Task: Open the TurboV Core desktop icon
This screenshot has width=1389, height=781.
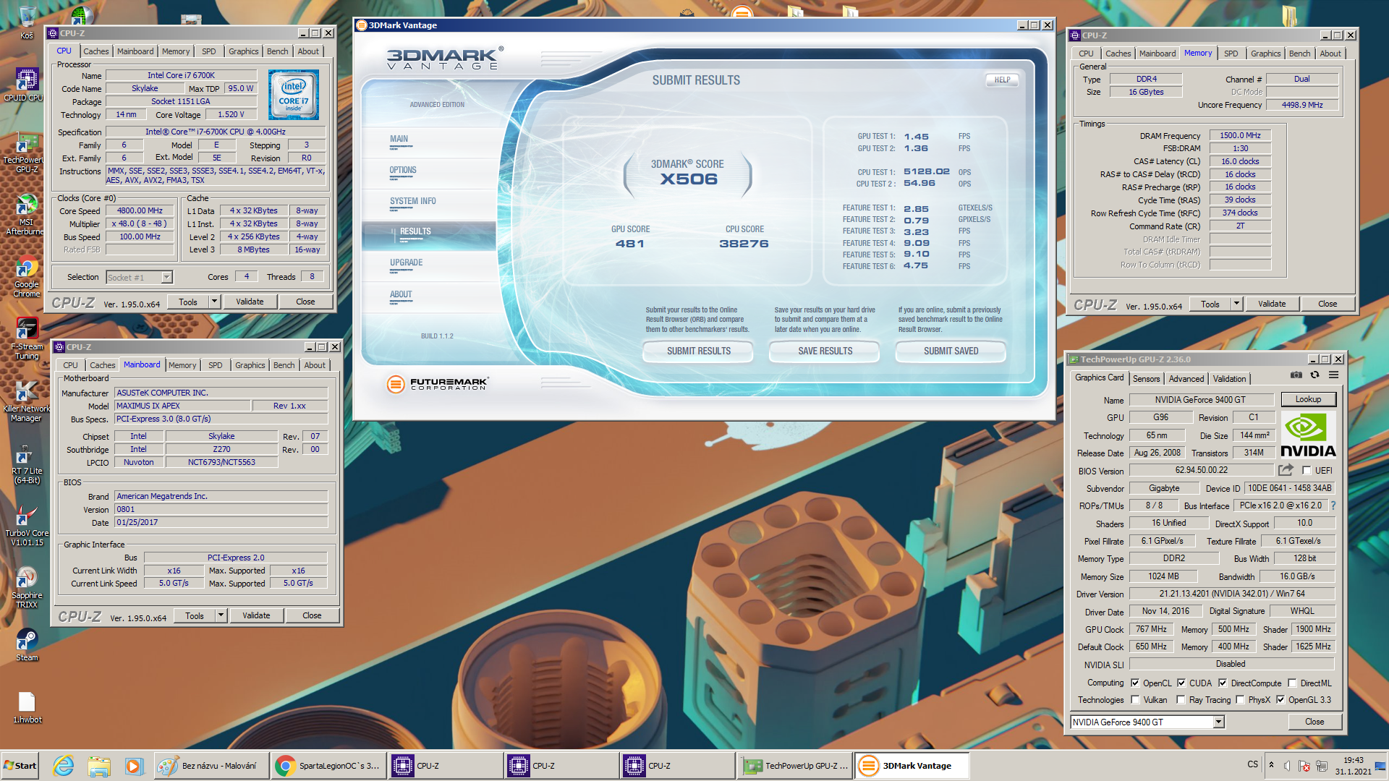Action: 26,526
